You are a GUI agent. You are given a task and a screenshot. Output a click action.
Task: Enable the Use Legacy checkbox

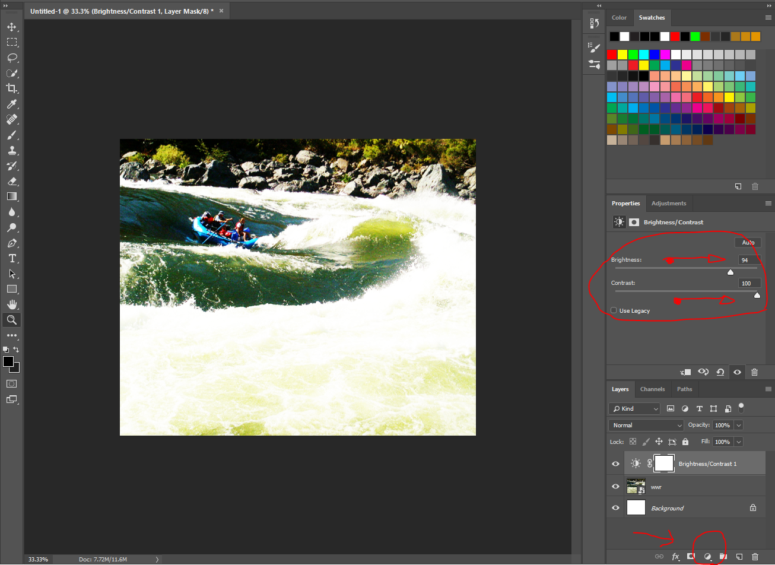tap(614, 310)
